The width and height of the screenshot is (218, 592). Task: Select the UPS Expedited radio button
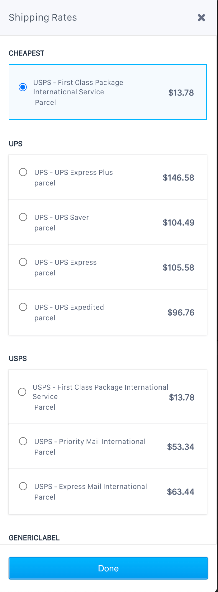(x=23, y=307)
